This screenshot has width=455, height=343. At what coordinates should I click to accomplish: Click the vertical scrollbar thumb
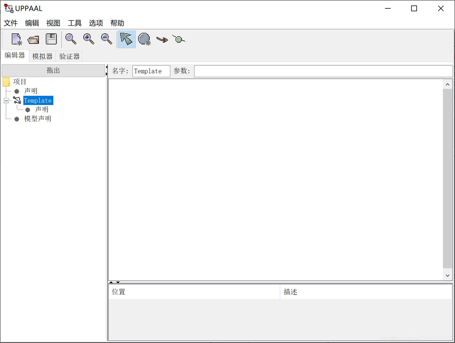(448, 178)
